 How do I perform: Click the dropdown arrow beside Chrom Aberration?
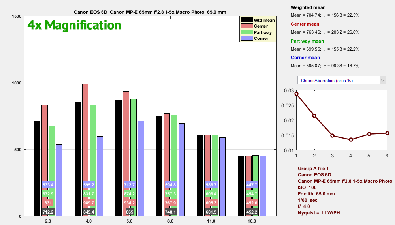(x=383, y=81)
